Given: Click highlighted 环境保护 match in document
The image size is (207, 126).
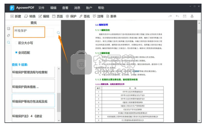Looking at the screenshot, I should [x=136, y=71].
